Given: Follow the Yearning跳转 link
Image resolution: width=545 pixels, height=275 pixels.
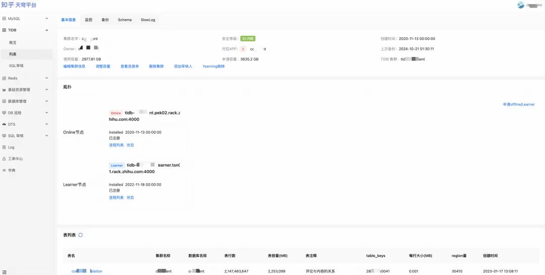Looking at the screenshot, I should tap(213, 66).
